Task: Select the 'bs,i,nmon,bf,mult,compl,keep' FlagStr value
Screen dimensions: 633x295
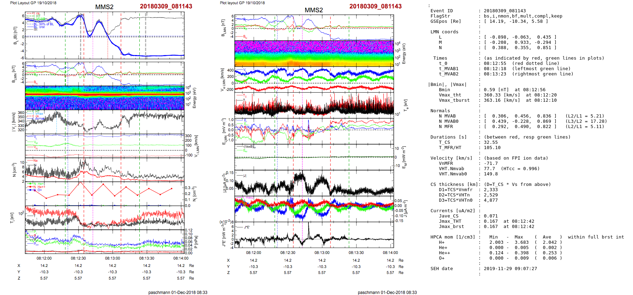Action: 523,16
